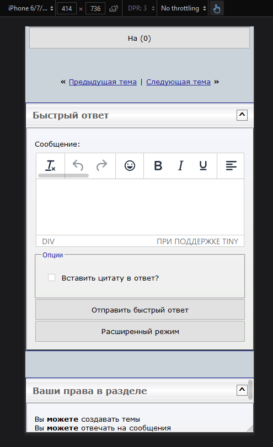Click the editor toolbar horizontal scrollbar
The height and width of the screenshot is (447, 273).
coord(63,176)
